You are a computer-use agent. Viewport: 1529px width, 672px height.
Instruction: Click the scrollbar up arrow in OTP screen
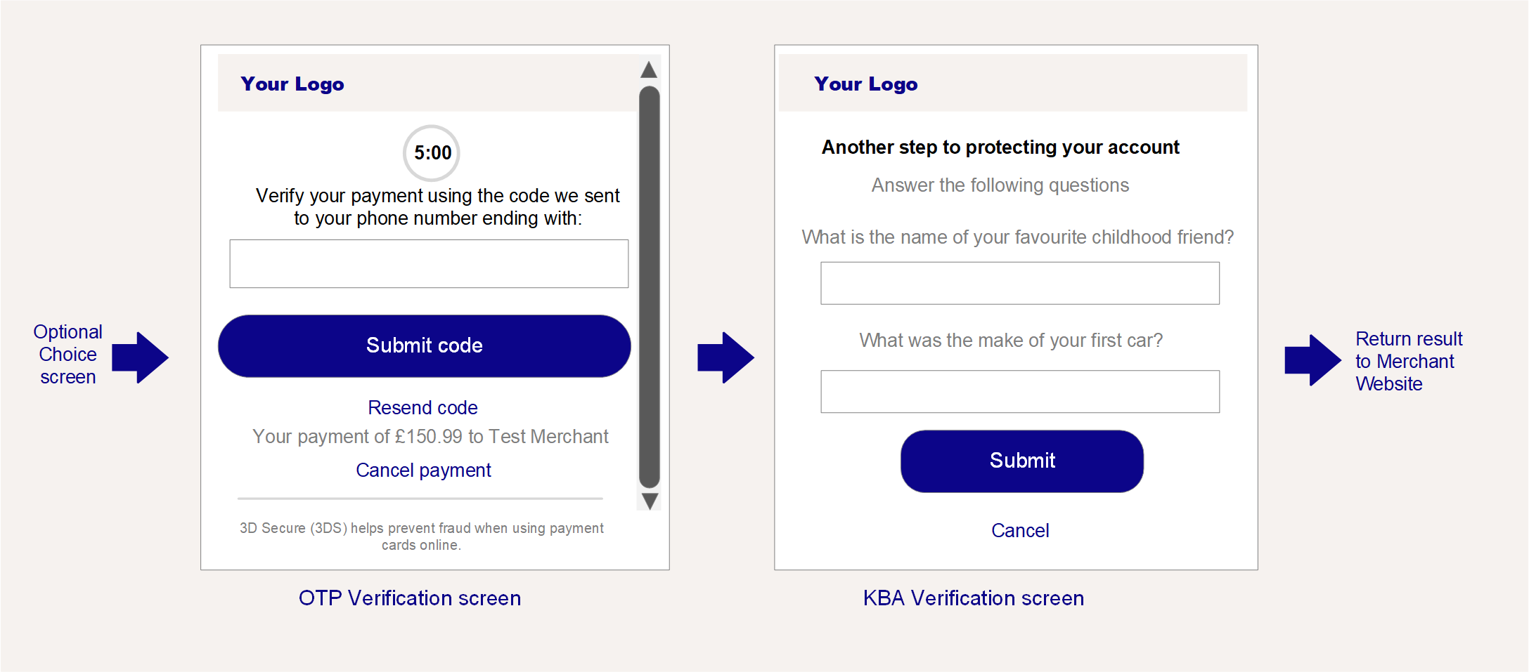pos(649,70)
